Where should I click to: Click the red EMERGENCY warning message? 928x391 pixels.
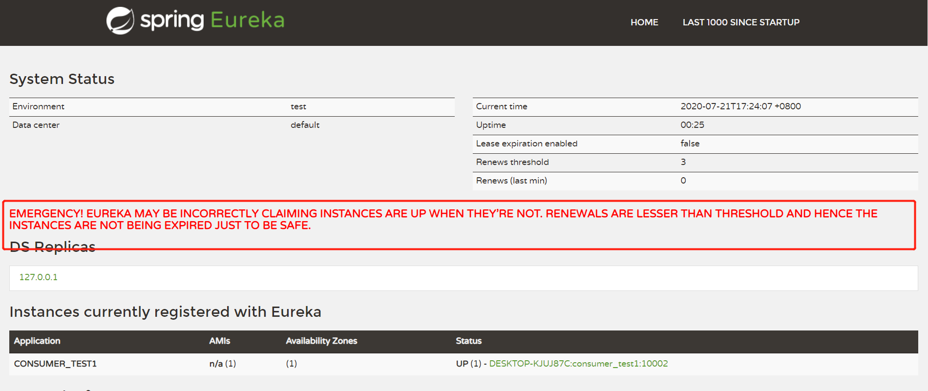click(x=443, y=219)
